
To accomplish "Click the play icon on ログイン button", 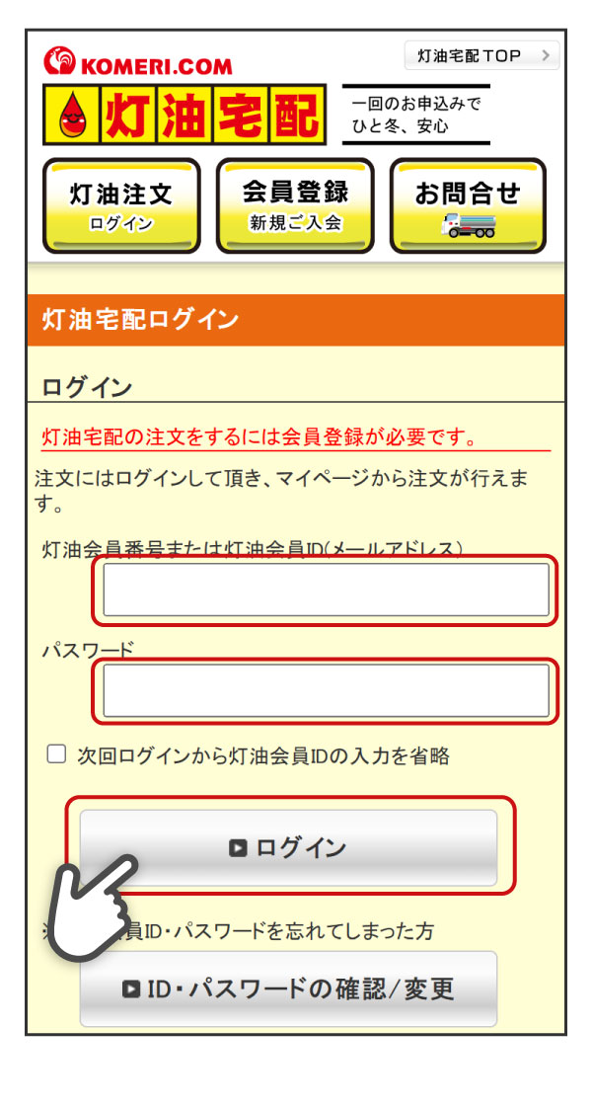I will pos(238,847).
